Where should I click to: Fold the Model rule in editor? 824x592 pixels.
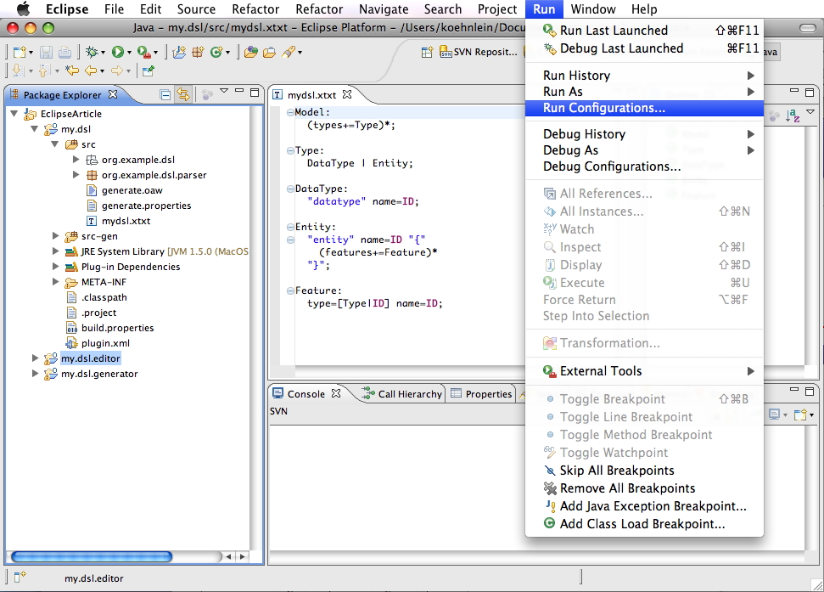tap(290, 112)
